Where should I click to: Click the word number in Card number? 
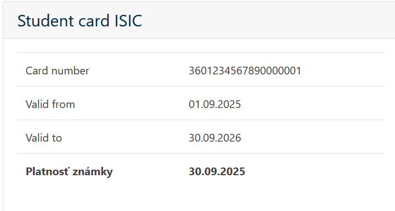pos(70,71)
